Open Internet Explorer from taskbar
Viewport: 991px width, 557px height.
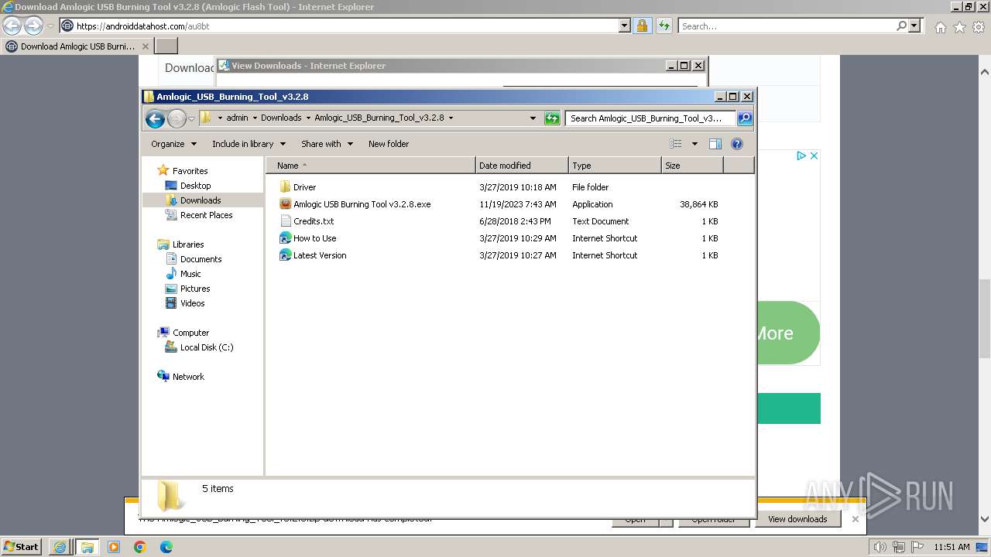point(60,547)
